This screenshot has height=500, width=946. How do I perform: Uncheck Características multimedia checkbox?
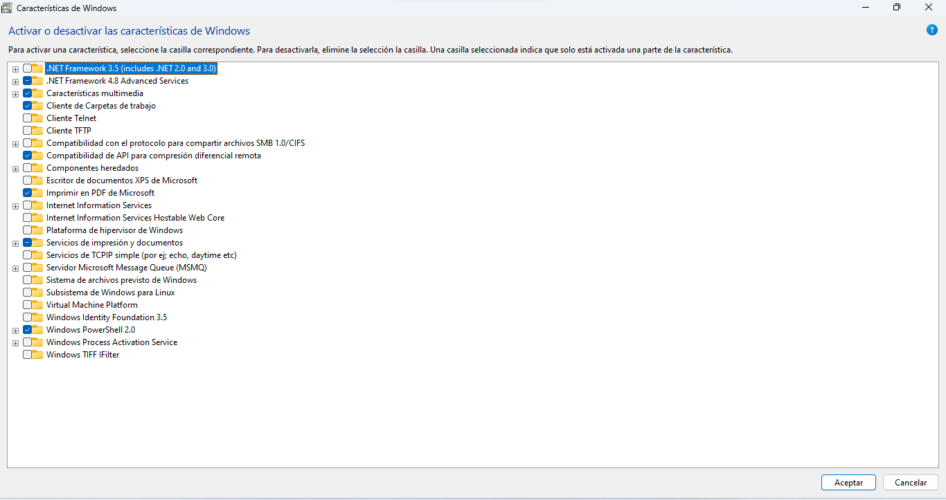click(x=27, y=93)
